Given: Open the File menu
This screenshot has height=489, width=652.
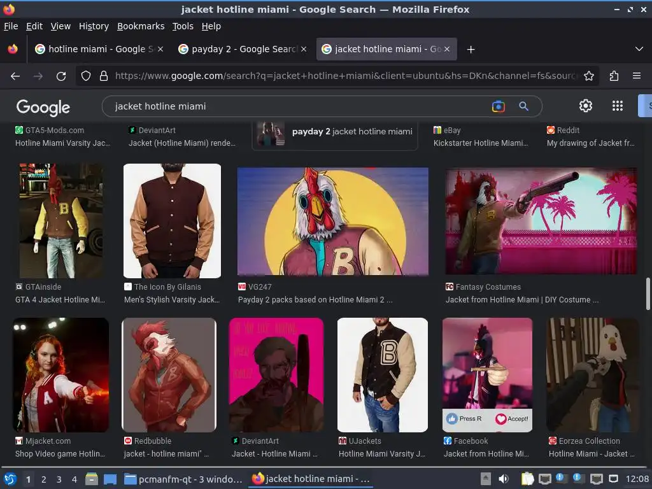Looking at the screenshot, I should click(x=11, y=26).
